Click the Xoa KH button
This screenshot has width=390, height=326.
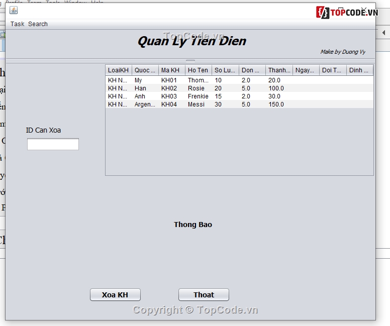[115, 295]
